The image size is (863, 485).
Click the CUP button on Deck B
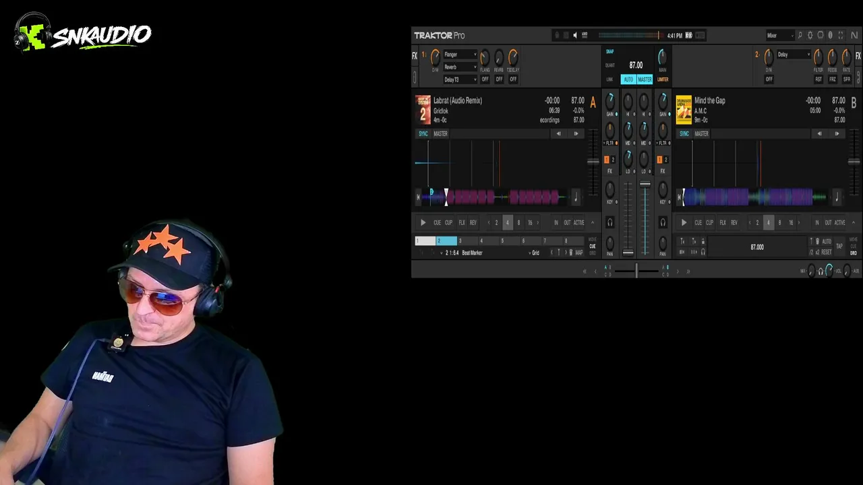click(709, 223)
